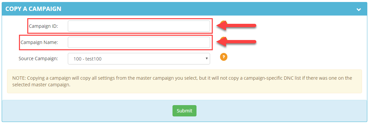369x124 pixels.
Task: Click the Source Campaign help question icon
Action: (x=224, y=57)
